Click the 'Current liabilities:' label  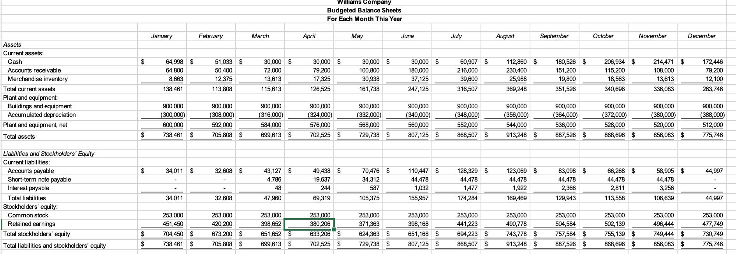pyautogui.click(x=26, y=162)
